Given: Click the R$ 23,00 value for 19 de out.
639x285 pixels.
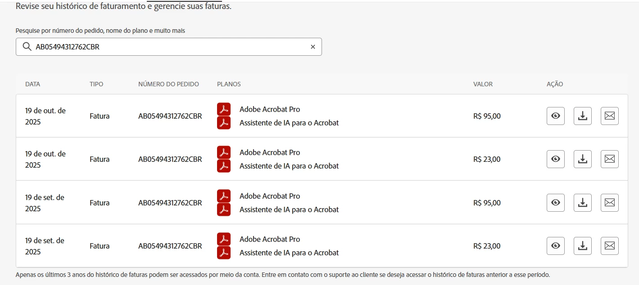Looking at the screenshot, I should pyautogui.click(x=487, y=159).
